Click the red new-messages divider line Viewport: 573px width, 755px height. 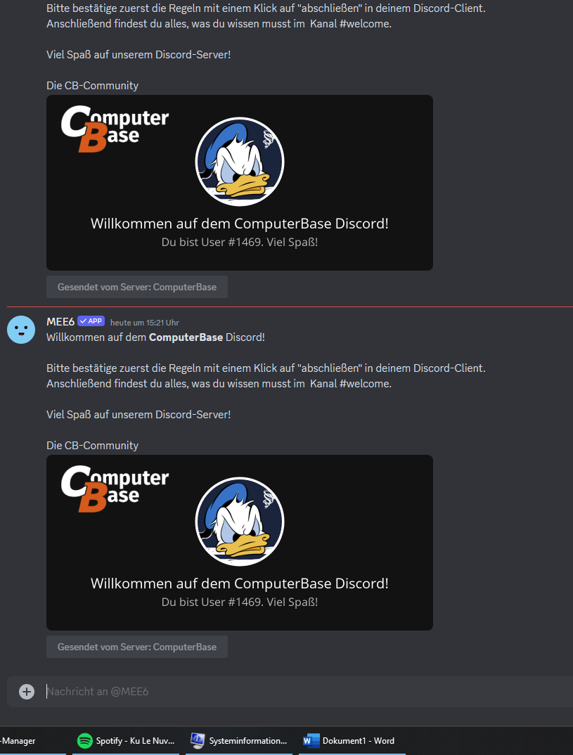pos(290,306)
